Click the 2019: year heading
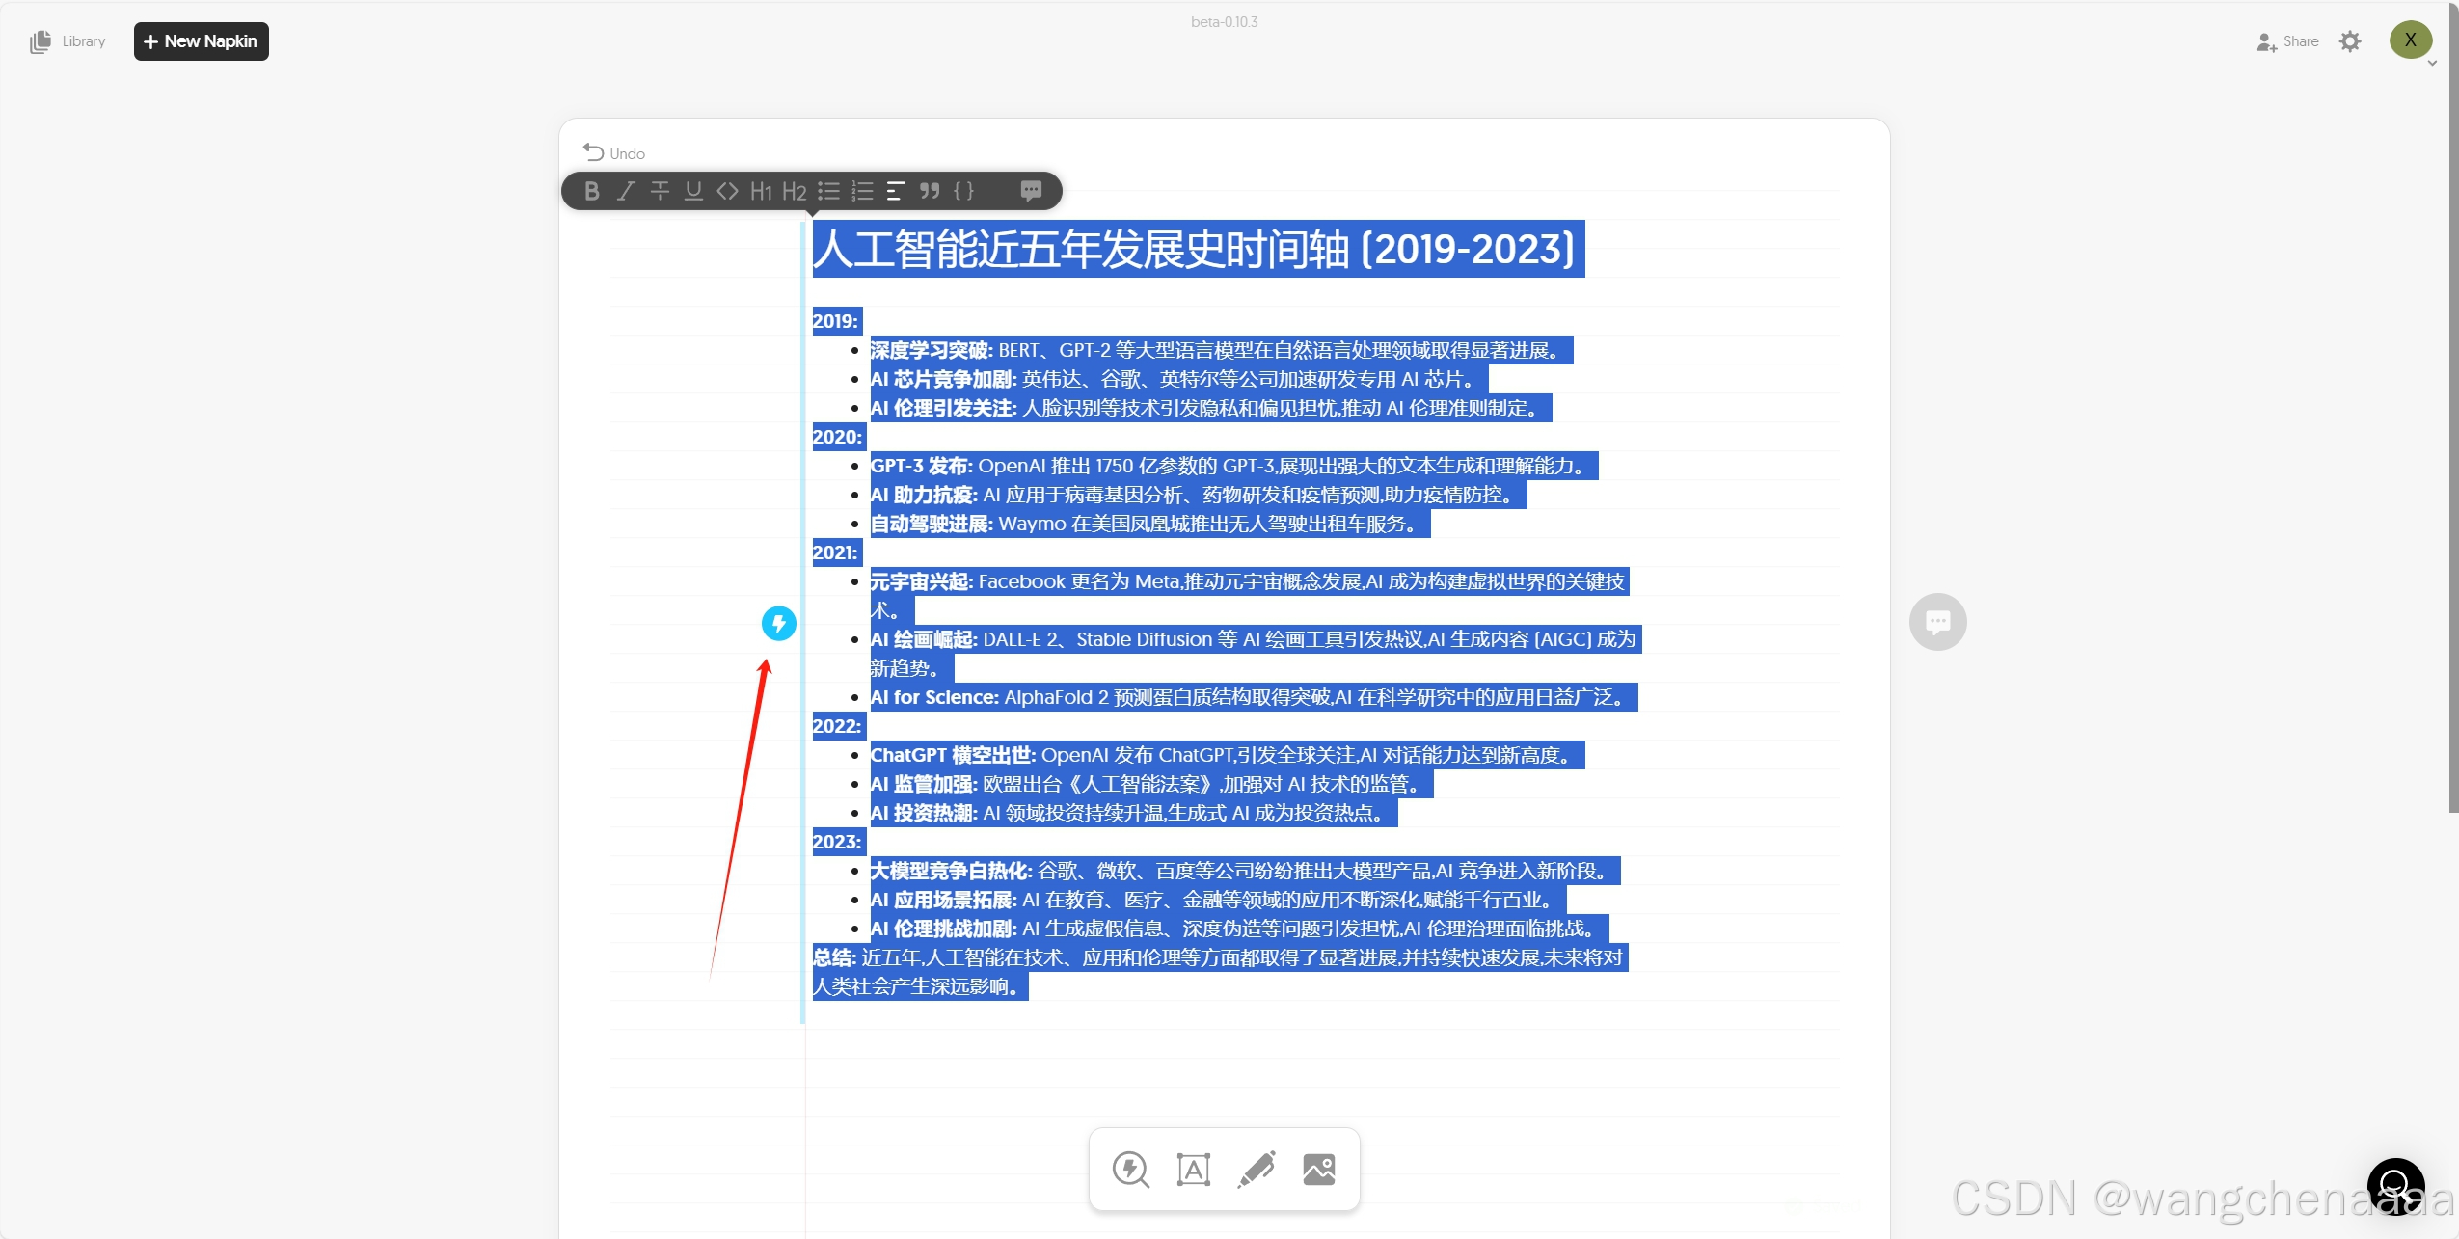The height and width of the screenshot is (1239, 2459). click(x=835, y=321)
